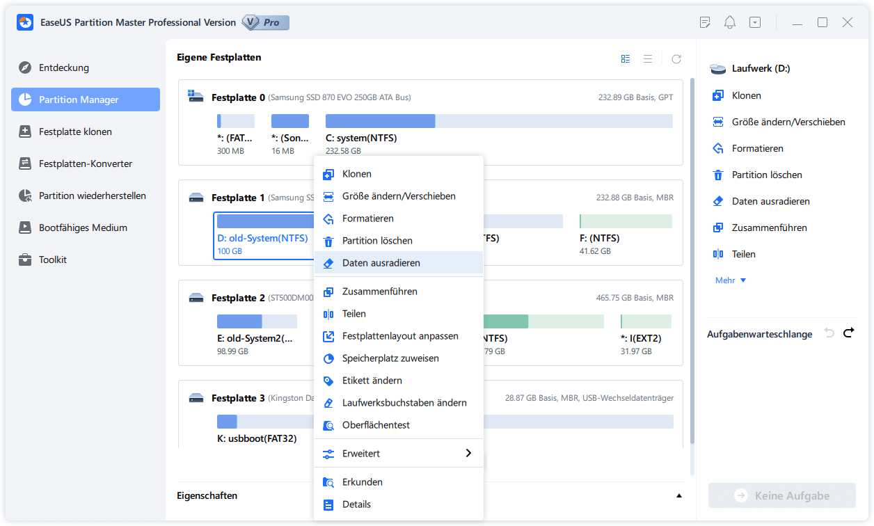Click the Festplatte 1 disk icon
Viewport: 874px width, 526px height.
196,198
